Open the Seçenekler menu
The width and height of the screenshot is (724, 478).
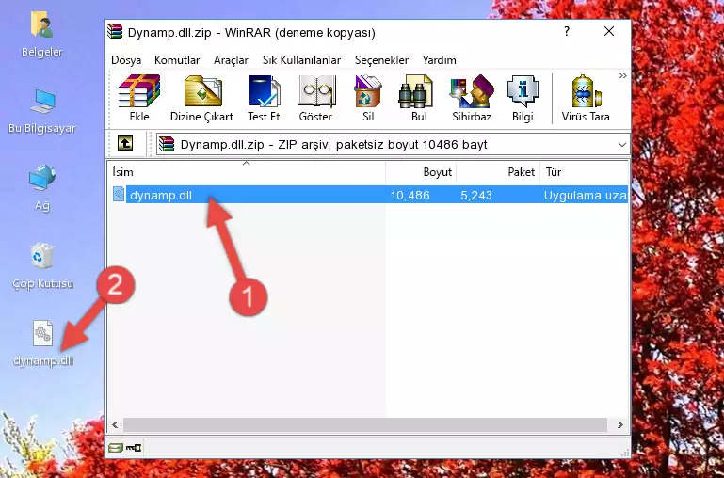click(x=381, y=60)
